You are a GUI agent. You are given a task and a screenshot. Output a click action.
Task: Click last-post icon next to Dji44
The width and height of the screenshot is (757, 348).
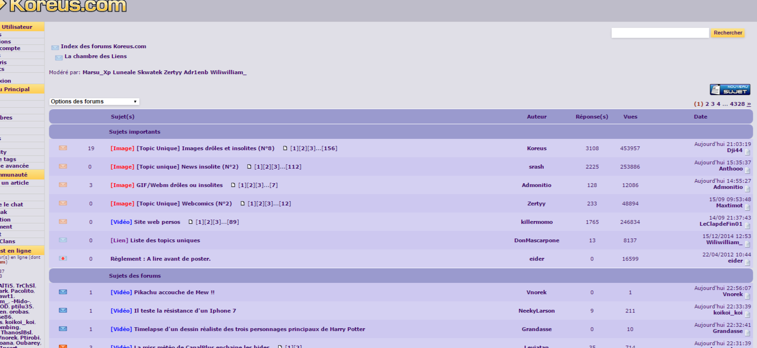click(748, 152)
